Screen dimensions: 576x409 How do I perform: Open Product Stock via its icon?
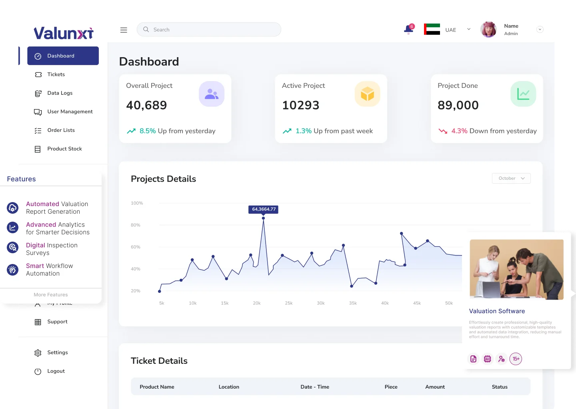pos(38,149)
